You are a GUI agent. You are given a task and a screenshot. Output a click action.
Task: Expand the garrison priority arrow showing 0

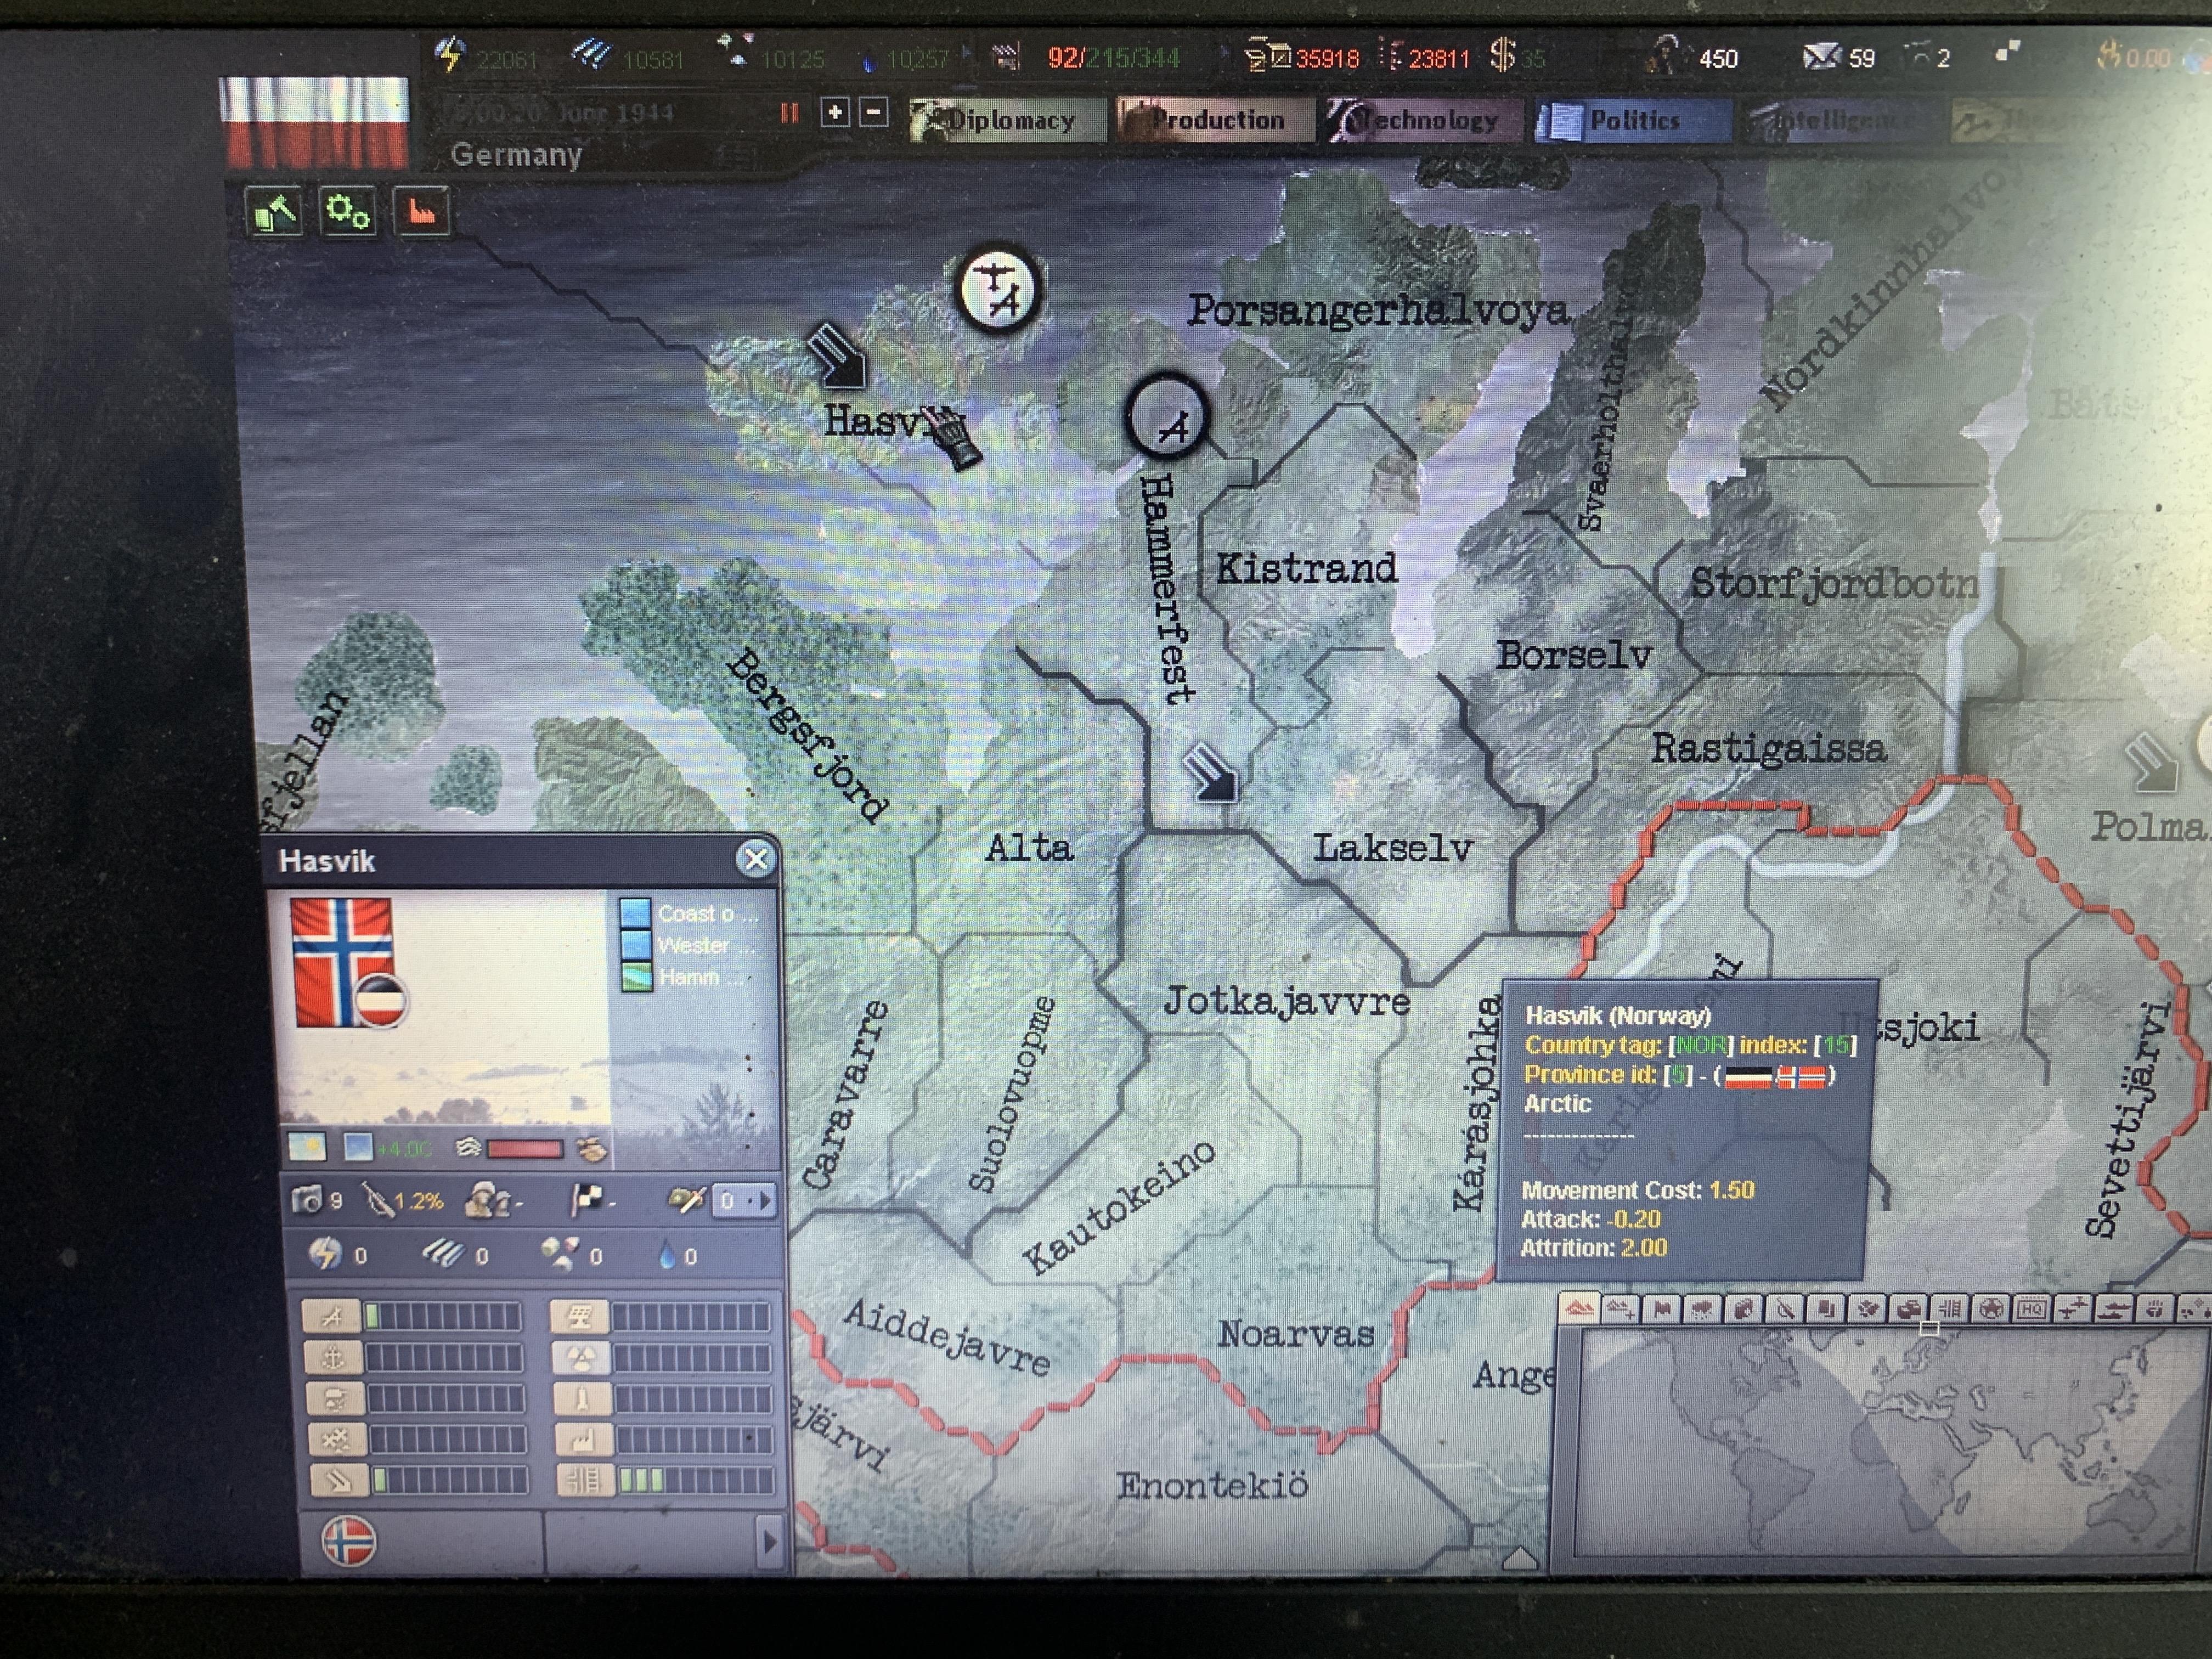(x=744, y=1200)
